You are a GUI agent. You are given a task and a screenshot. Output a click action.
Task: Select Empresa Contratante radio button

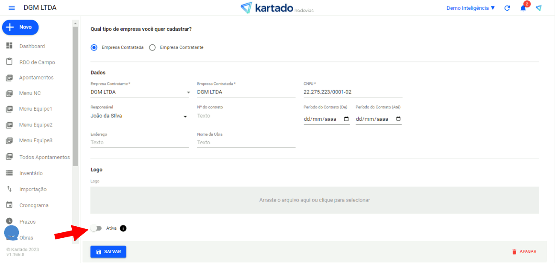point(152,48)
